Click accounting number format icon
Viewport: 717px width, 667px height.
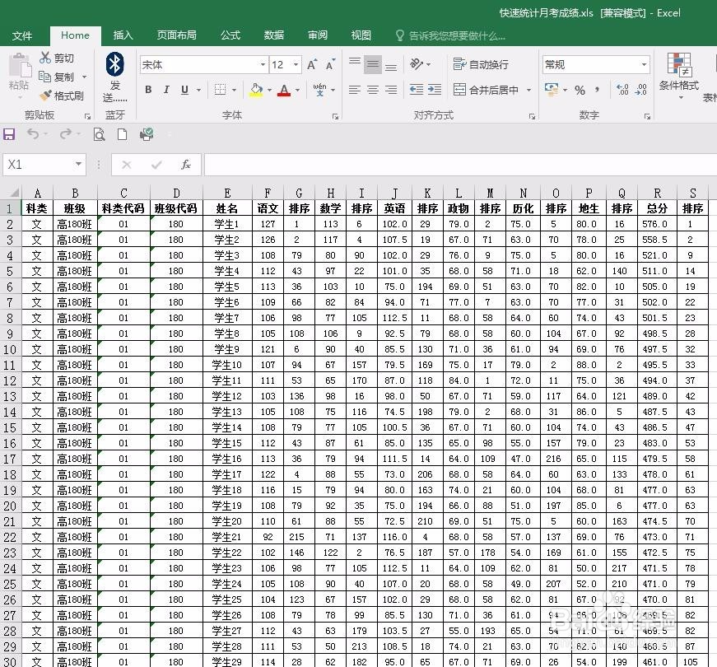point(552,90)
